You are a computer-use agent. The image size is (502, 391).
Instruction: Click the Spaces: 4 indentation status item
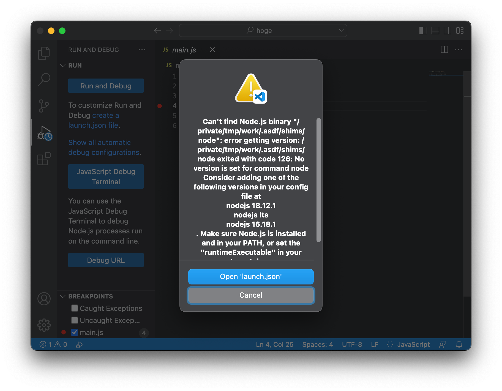point(318,344)
